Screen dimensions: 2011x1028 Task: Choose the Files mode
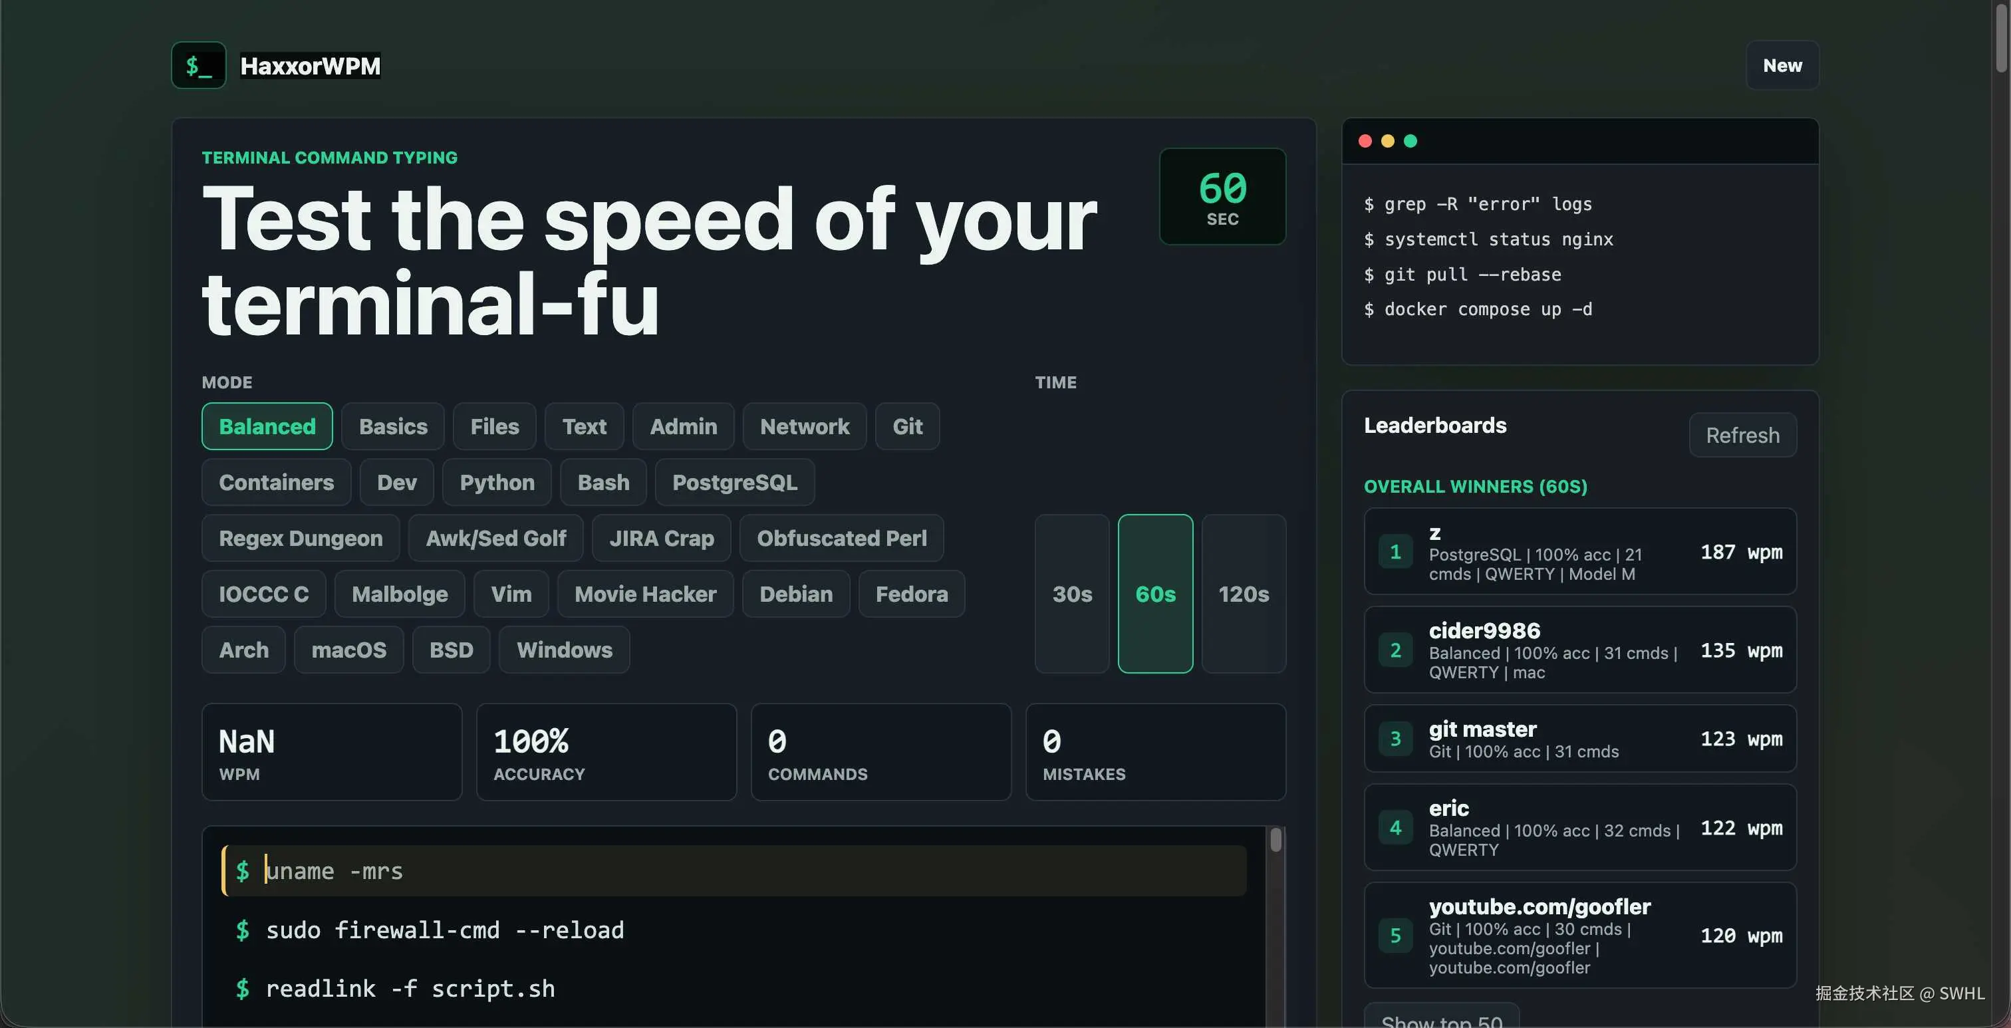(494, 426)
